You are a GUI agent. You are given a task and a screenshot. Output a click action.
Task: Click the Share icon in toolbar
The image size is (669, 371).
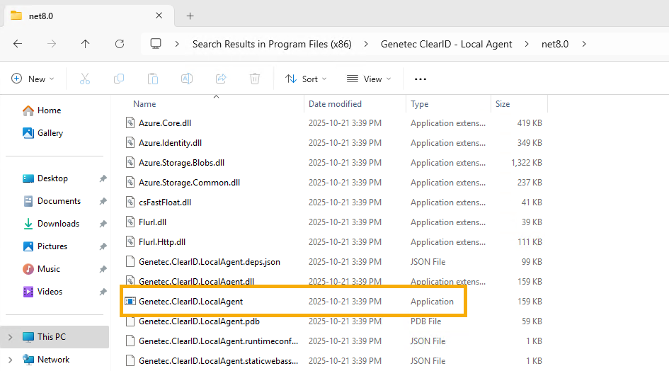pyautogui.click(x=221, y=79)
